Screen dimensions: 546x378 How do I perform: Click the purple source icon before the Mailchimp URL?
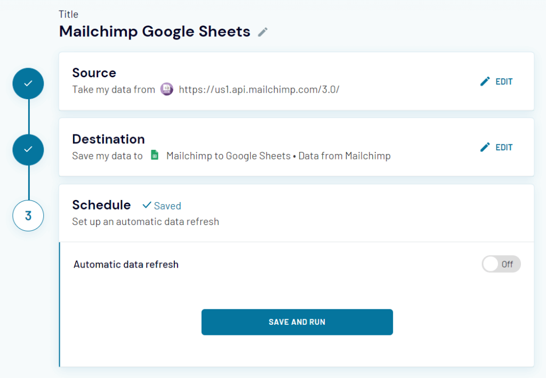point(167,90)
